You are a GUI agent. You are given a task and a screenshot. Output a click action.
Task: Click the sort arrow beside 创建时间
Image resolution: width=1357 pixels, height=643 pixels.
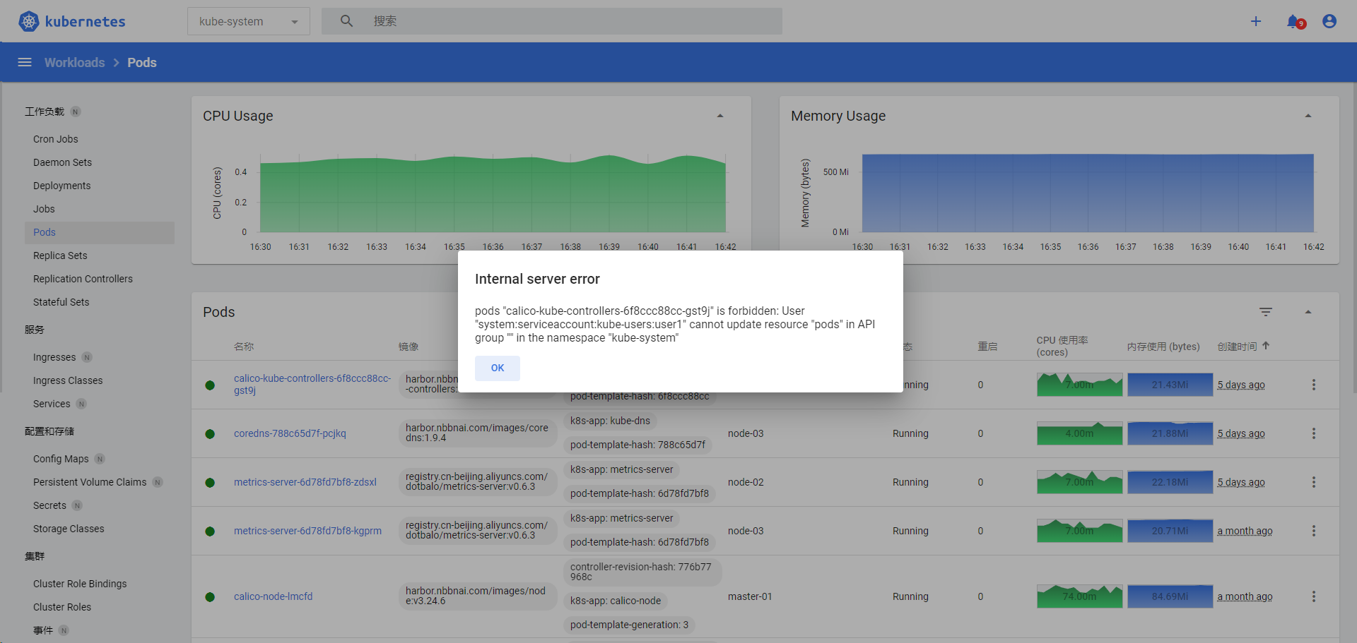pyautogui.click(x=1266, y=346)
